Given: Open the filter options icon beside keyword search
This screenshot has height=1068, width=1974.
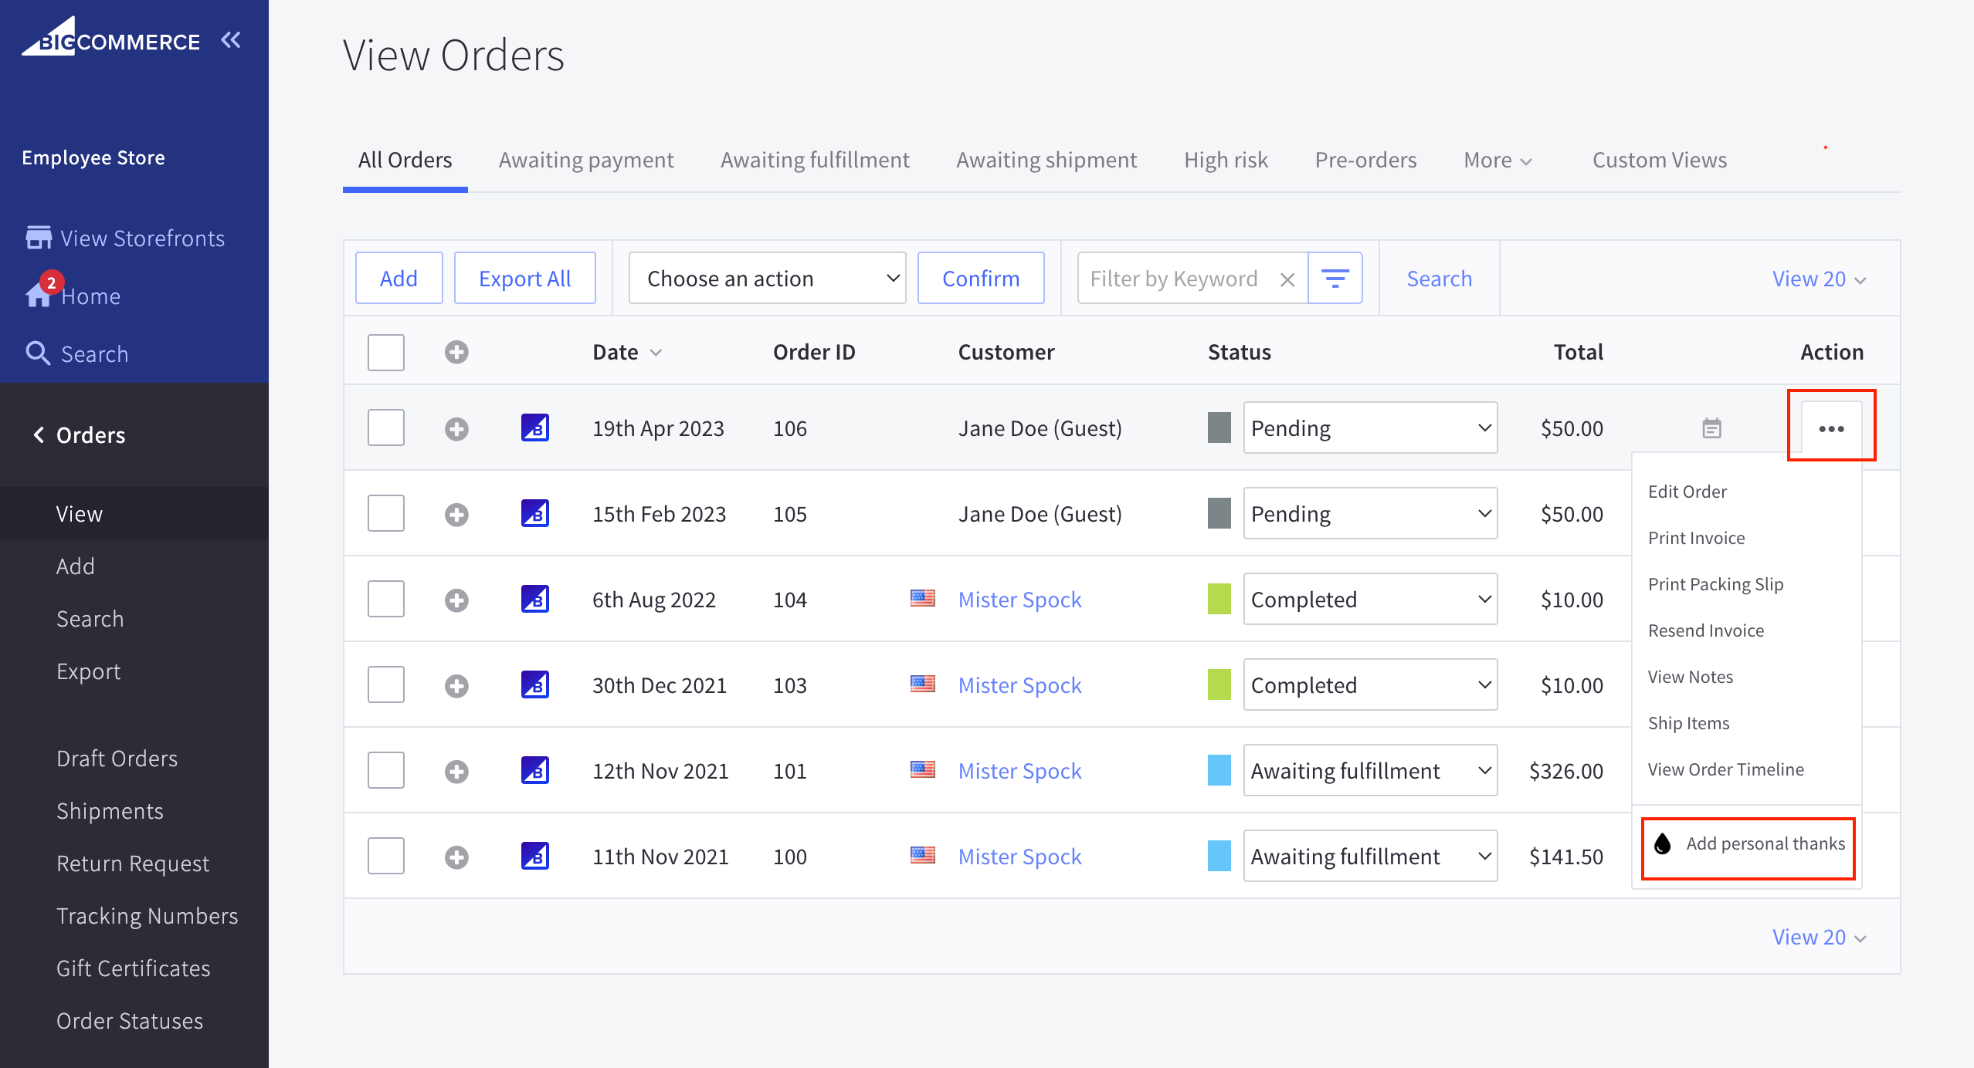Looking at the screenshot, I should coord(1335,278).
